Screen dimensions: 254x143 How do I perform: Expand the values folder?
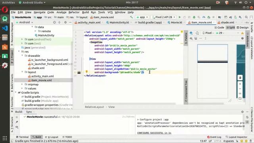22,88
